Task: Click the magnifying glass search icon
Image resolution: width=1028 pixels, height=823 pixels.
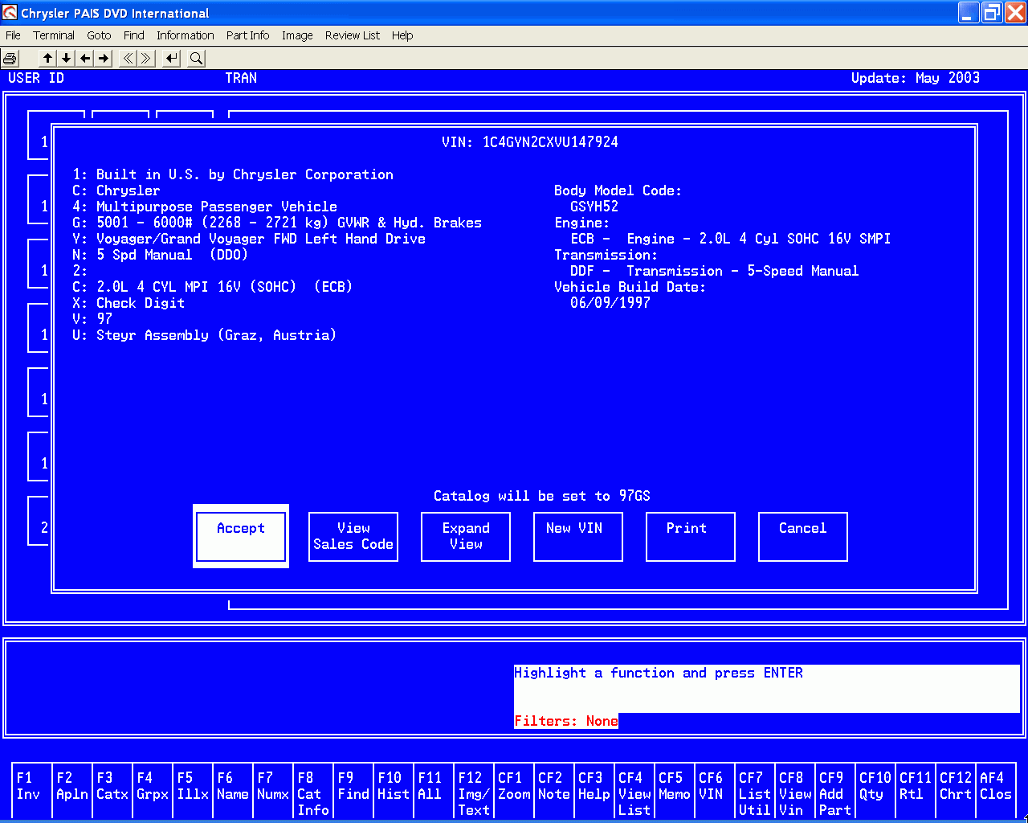Action: click(x=196, y=58)
